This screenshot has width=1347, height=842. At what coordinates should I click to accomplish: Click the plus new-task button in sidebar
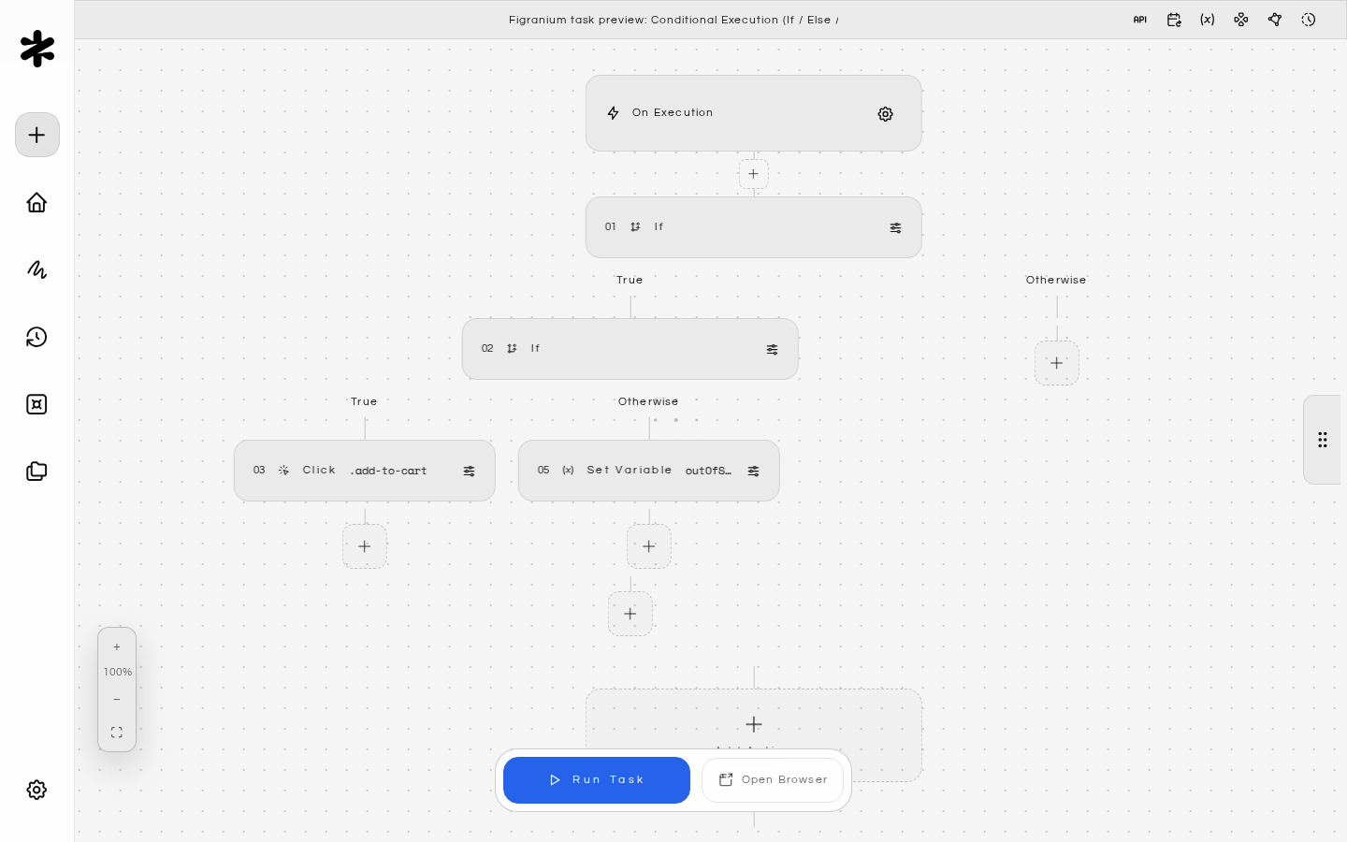coord(37,135)
